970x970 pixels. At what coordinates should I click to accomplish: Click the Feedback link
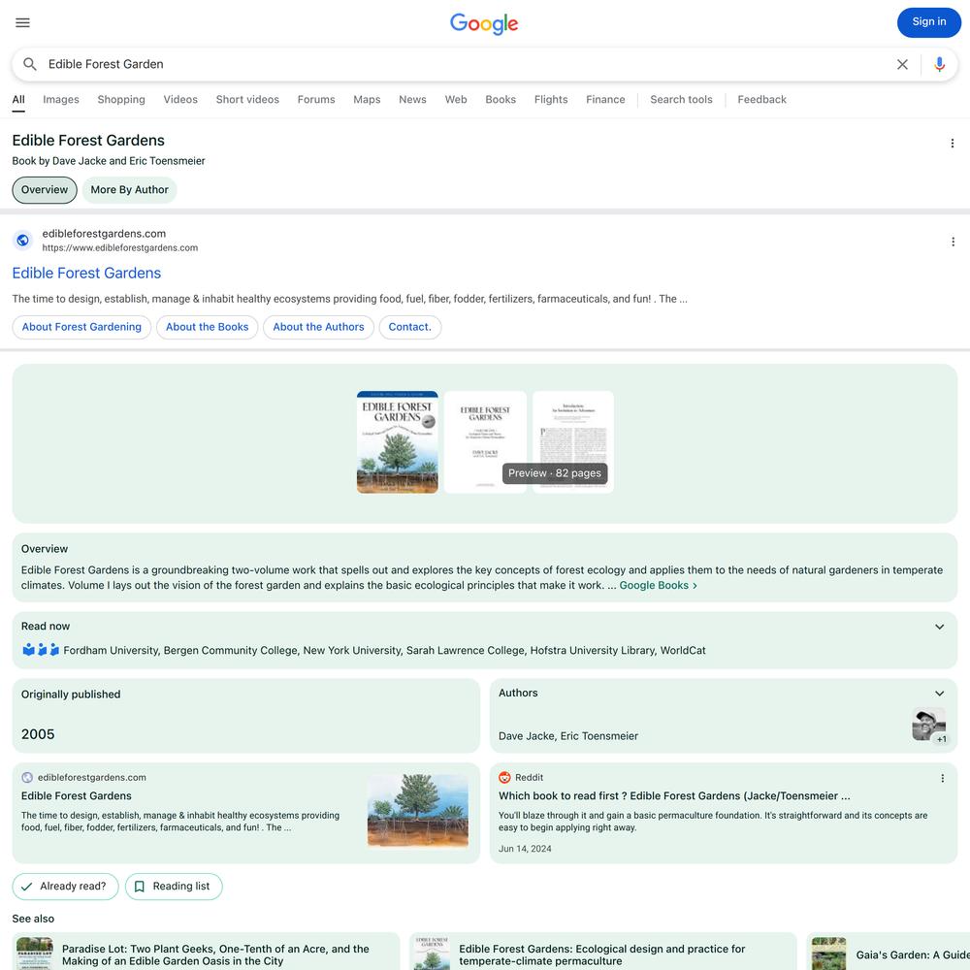tap(762, 100)
